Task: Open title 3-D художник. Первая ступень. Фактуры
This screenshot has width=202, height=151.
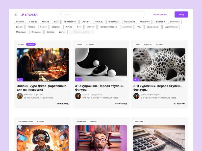Action: [158, 88]
